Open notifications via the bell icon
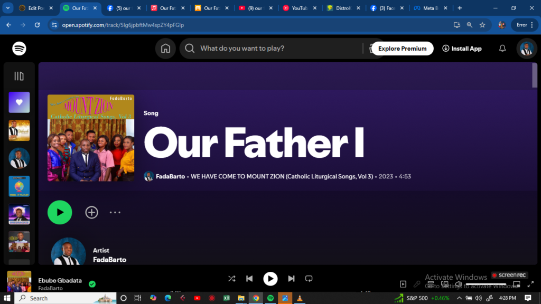Image resolution: width=541 pixels, height=304 pixels. (502, 48)
